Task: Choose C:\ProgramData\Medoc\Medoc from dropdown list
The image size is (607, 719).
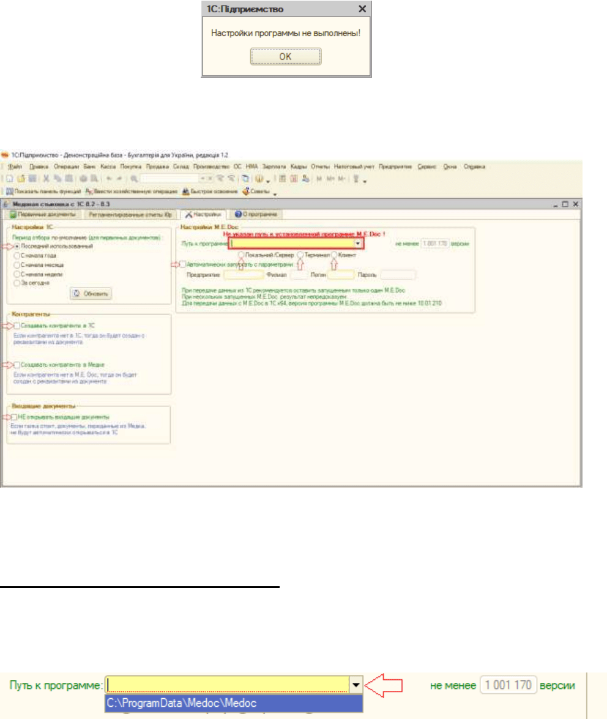Action: coord(234,703)
